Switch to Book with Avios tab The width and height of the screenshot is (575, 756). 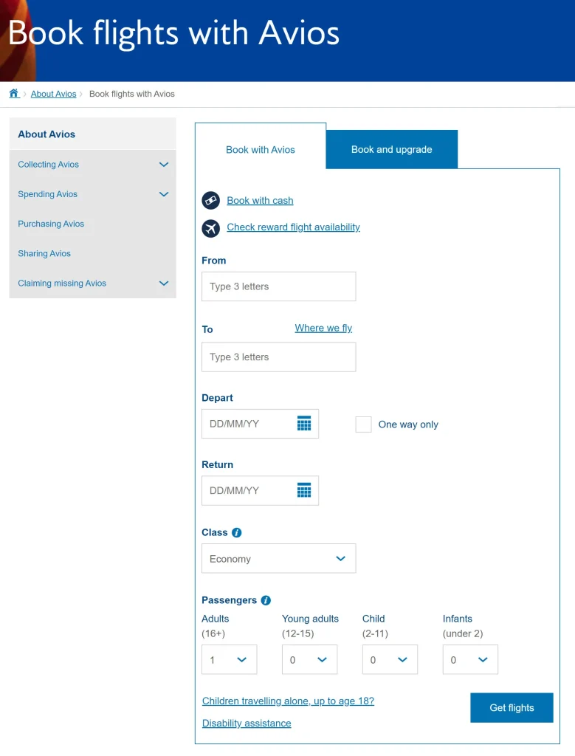261,149
